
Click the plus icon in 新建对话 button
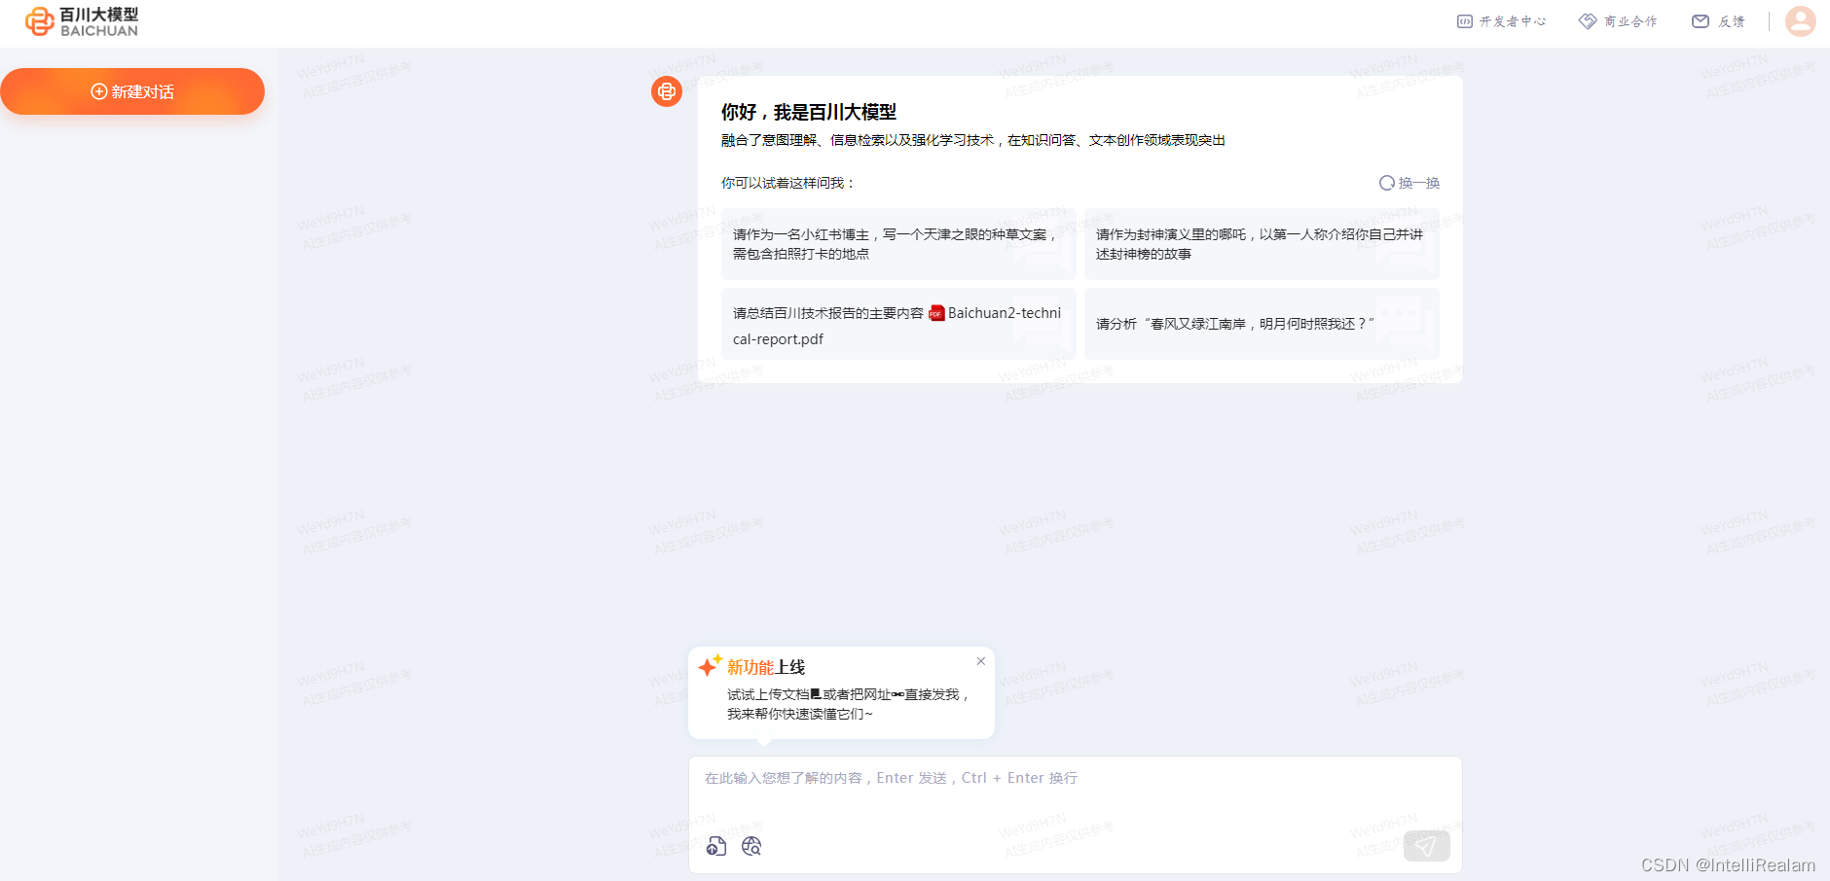tap(98, 91)
